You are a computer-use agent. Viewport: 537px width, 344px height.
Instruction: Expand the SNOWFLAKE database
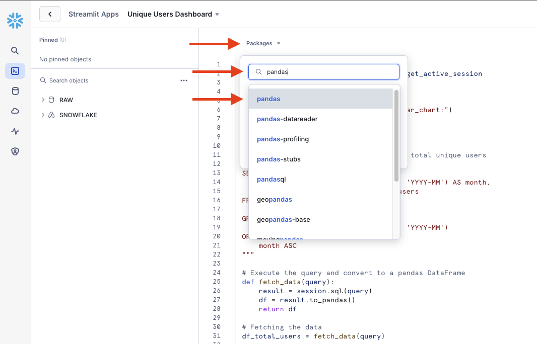click(43, 115)
